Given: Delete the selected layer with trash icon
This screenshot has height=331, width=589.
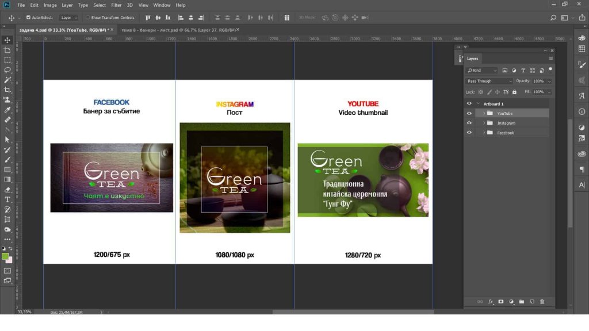Looking at the screenshot, I should coord(542,302).
